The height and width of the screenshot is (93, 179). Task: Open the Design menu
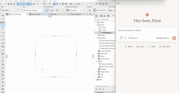pos(16,1)
